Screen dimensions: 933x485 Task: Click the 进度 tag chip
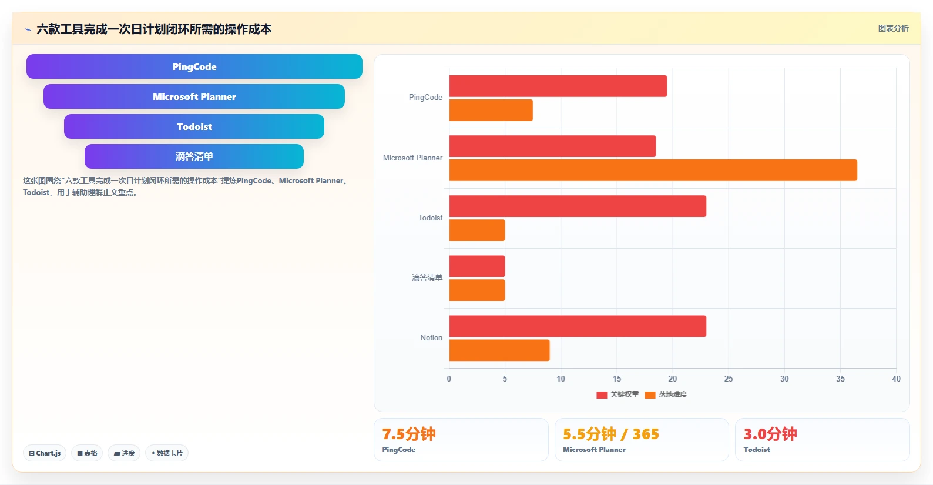click(124, 453)
